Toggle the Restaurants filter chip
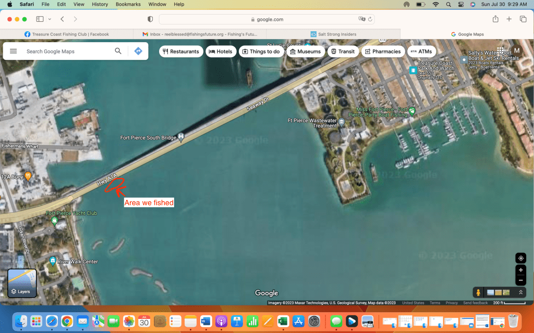The height and width of the screenshot is (333, 534). (181, 52)
